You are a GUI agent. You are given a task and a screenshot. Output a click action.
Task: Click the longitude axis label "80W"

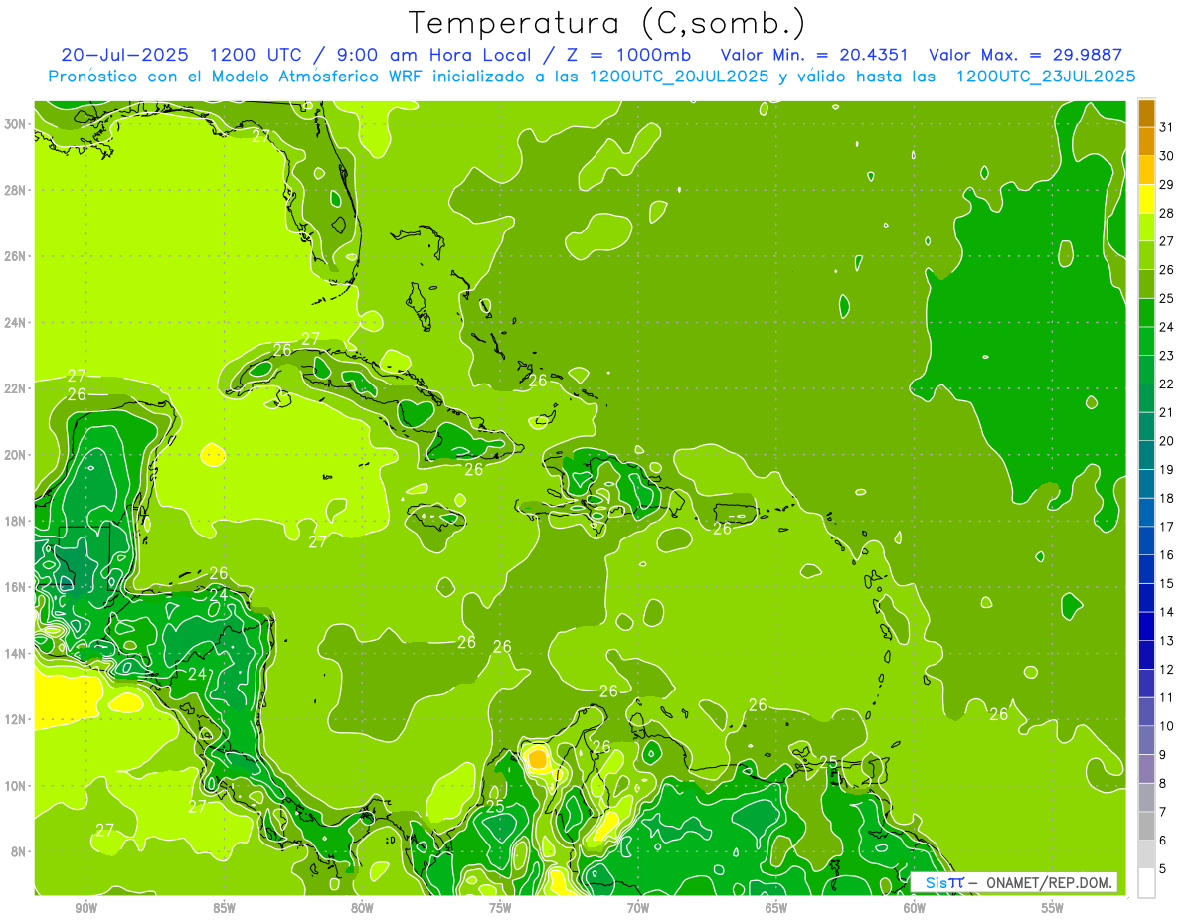point(363,909)
